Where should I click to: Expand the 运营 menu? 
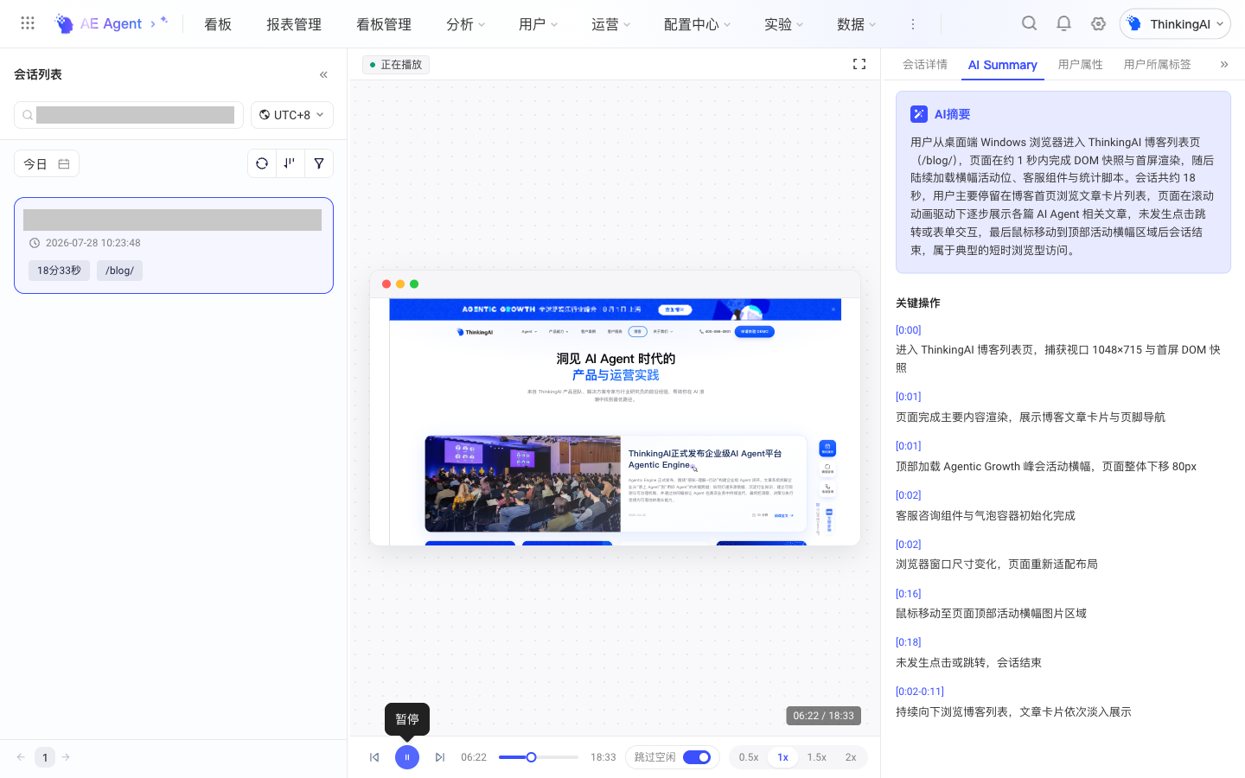point(610,24)
